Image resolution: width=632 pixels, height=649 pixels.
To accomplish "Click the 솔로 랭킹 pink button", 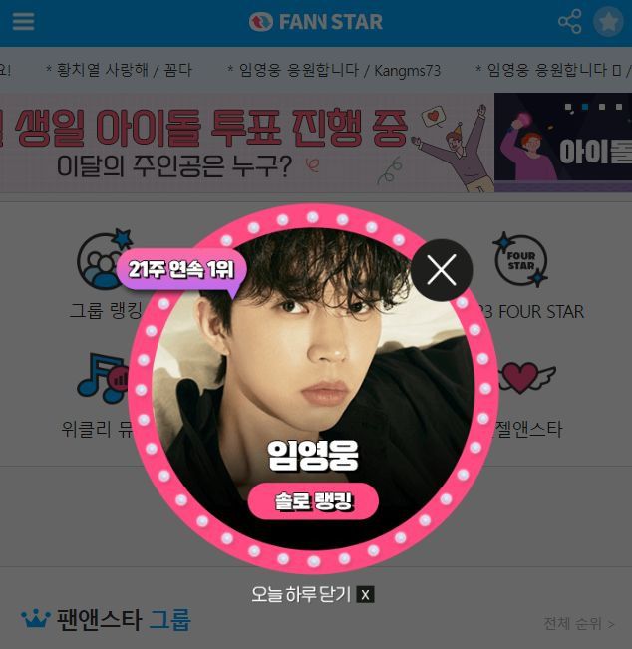I will click(x=313, y=501).
